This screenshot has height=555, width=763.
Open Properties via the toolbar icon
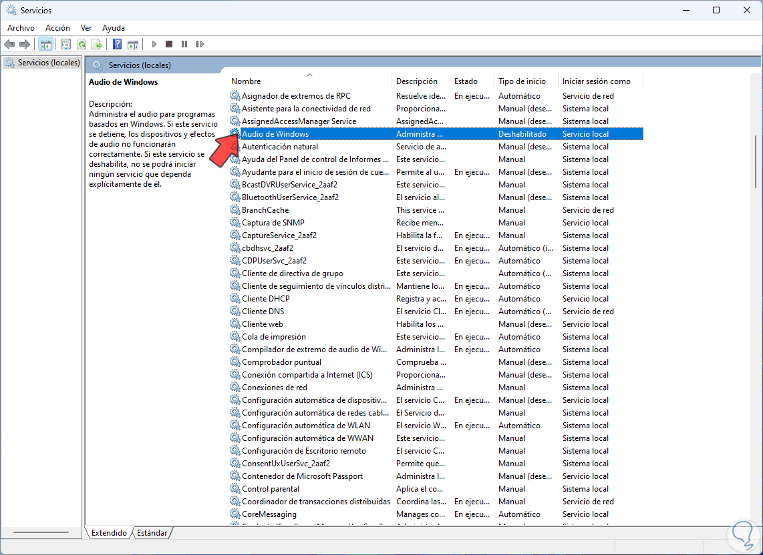coord(65,44)
